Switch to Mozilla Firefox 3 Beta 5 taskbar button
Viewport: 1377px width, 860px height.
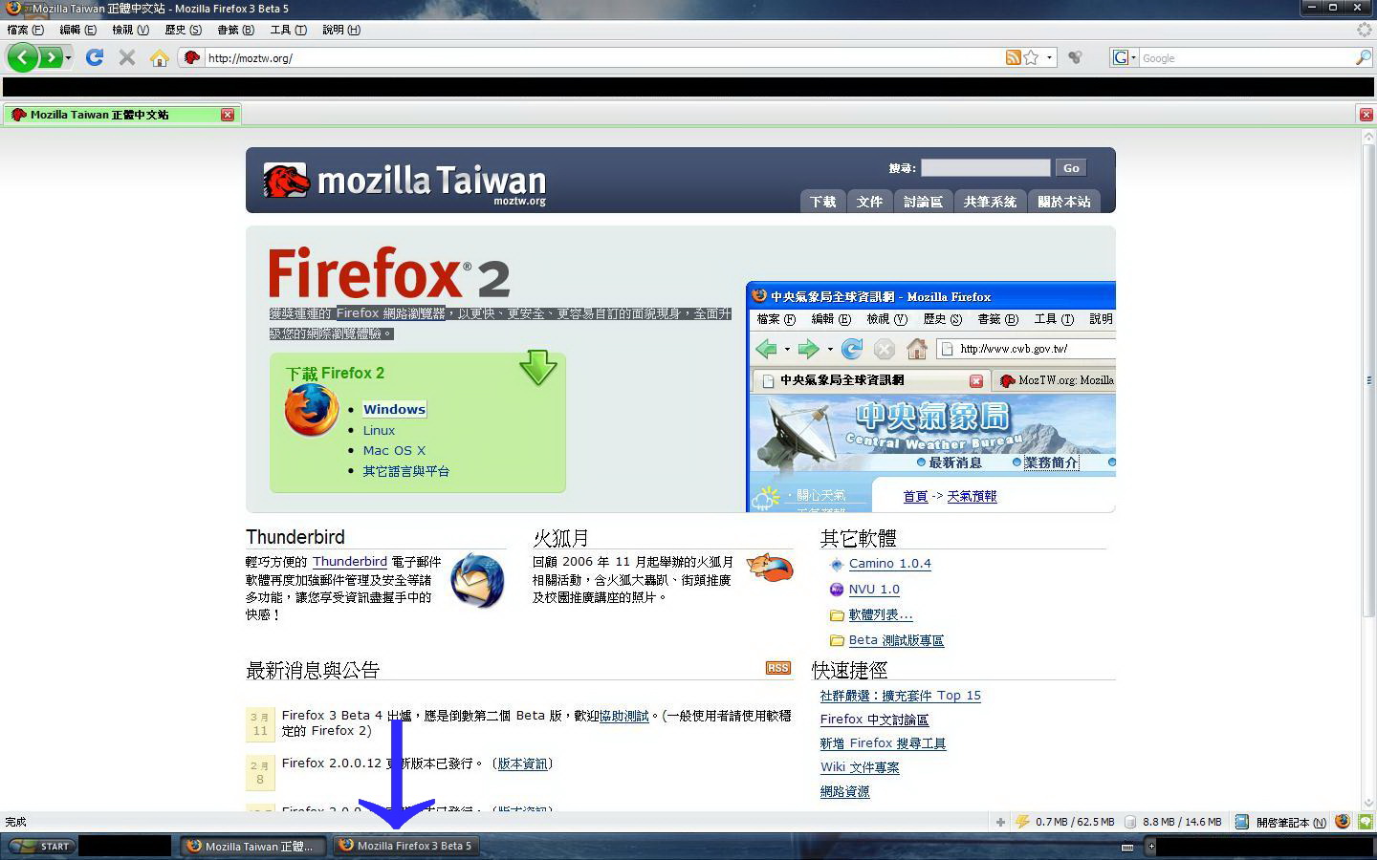point(407,846)
